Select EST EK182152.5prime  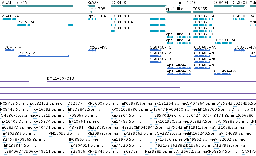click(x=46, y=104)
